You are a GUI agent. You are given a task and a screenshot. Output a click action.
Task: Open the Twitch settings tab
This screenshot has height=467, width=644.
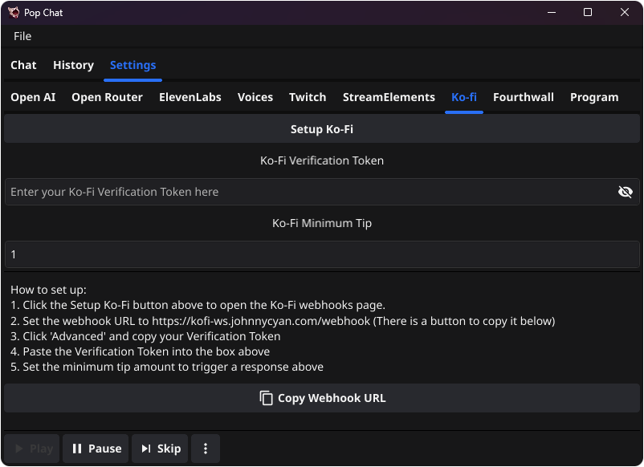tap(308, 97)
